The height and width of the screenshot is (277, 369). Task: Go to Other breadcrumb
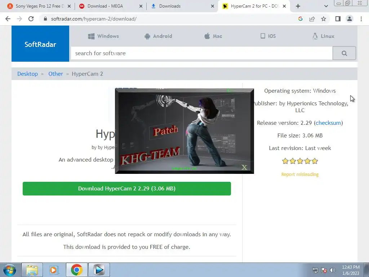(x=55, y=74)
